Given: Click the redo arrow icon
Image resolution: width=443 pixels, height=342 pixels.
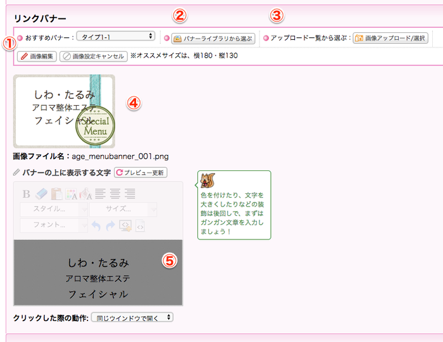Looking at the screenshot, I should [110, 225].
